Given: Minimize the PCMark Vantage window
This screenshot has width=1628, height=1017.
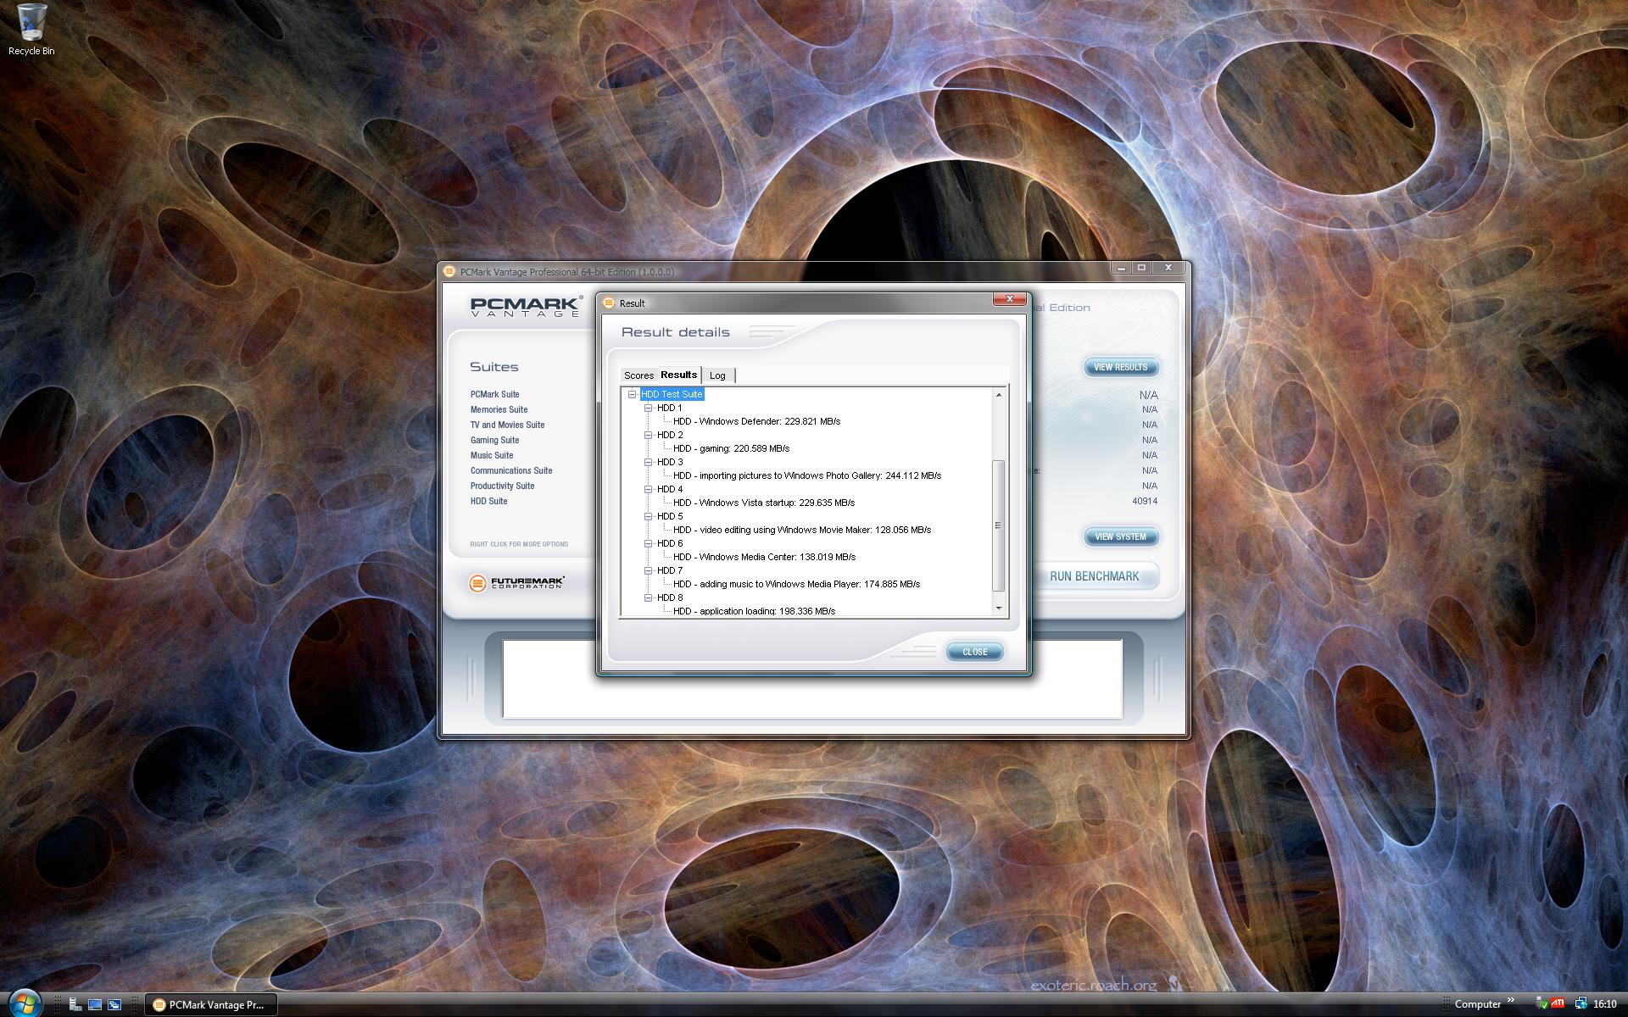Looking at the screenshot, I should click(1121, 268).
